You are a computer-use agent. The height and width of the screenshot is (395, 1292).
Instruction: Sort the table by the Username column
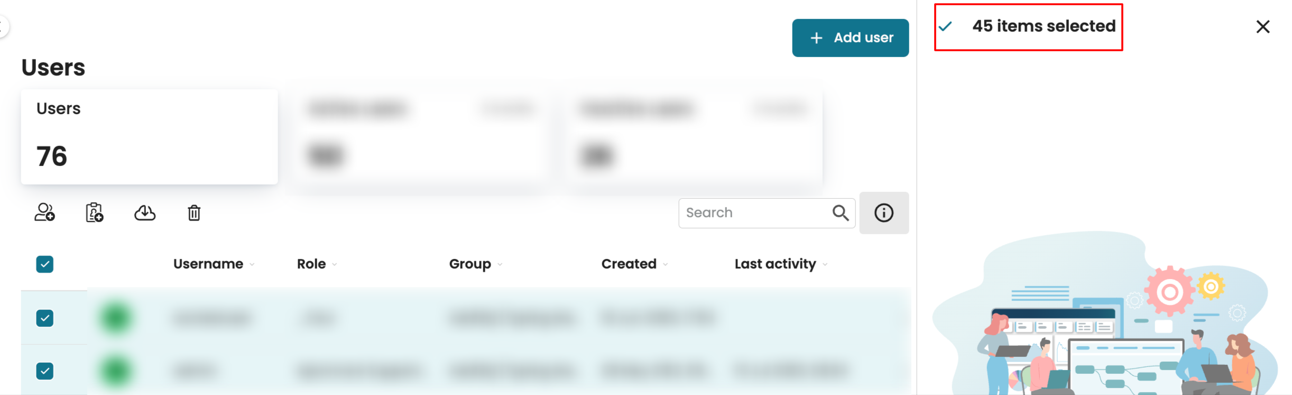[208, 264]
